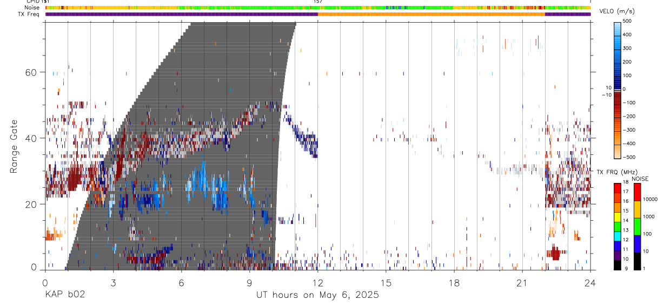This screenshot has width=664, height=306.
Task: Click the x-axis tick label '15'
Action: coord(386,283)
